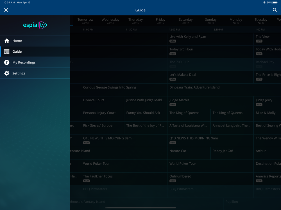This screenshot has height=210, width=281.
Task: Tap the 11:30 AM time marker
Action: click(131, 29)
